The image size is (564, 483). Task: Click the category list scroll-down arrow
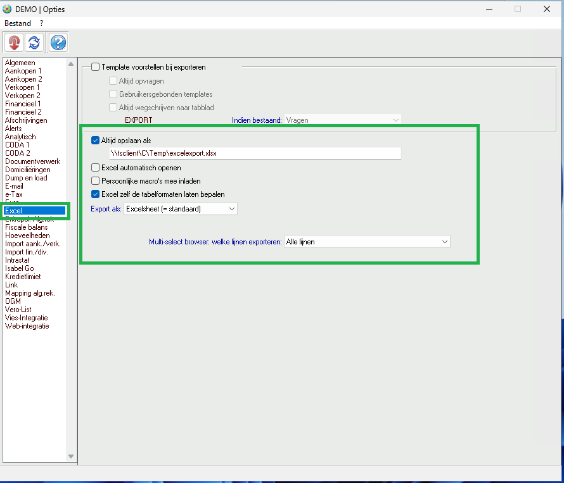71,456
